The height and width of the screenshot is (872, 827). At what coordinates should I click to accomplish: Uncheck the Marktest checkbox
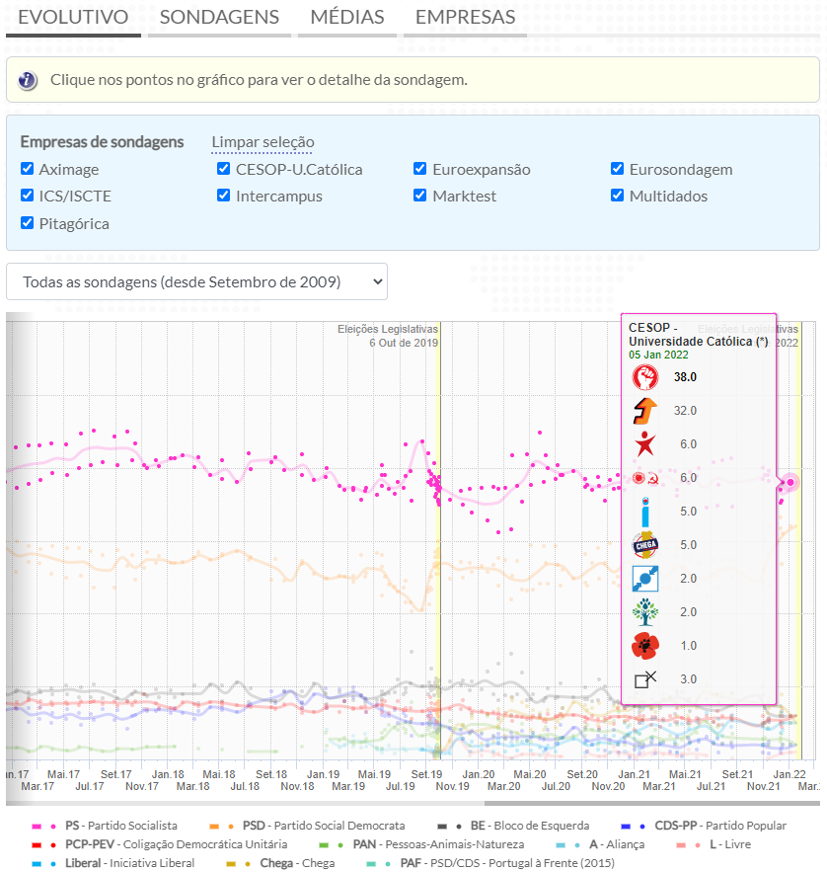[420, 196]
